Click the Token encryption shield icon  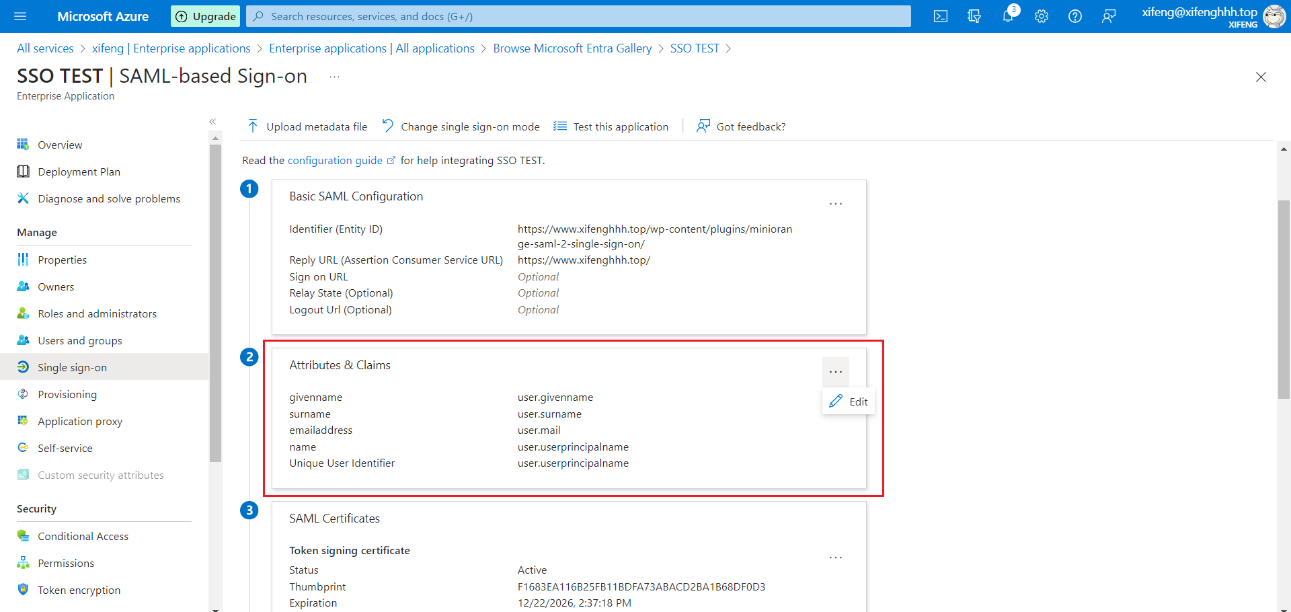pyautogui.click(x=23, y=589)
